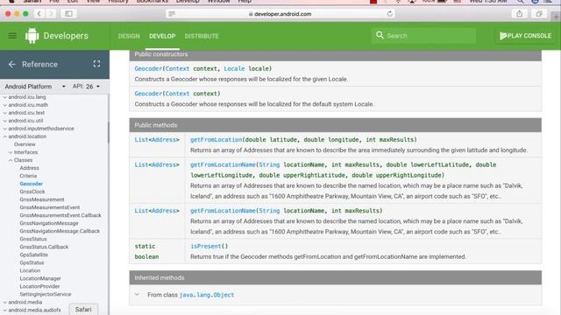The width and height of the screenshot is (561, 315).
Task: Go back using Reference arrow icon
Action: click(x=11, y=64)
